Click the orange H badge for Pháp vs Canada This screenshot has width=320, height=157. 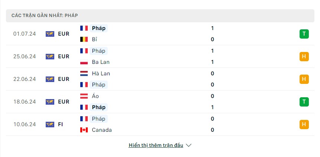pyautogui.click(x=304, y=124)
